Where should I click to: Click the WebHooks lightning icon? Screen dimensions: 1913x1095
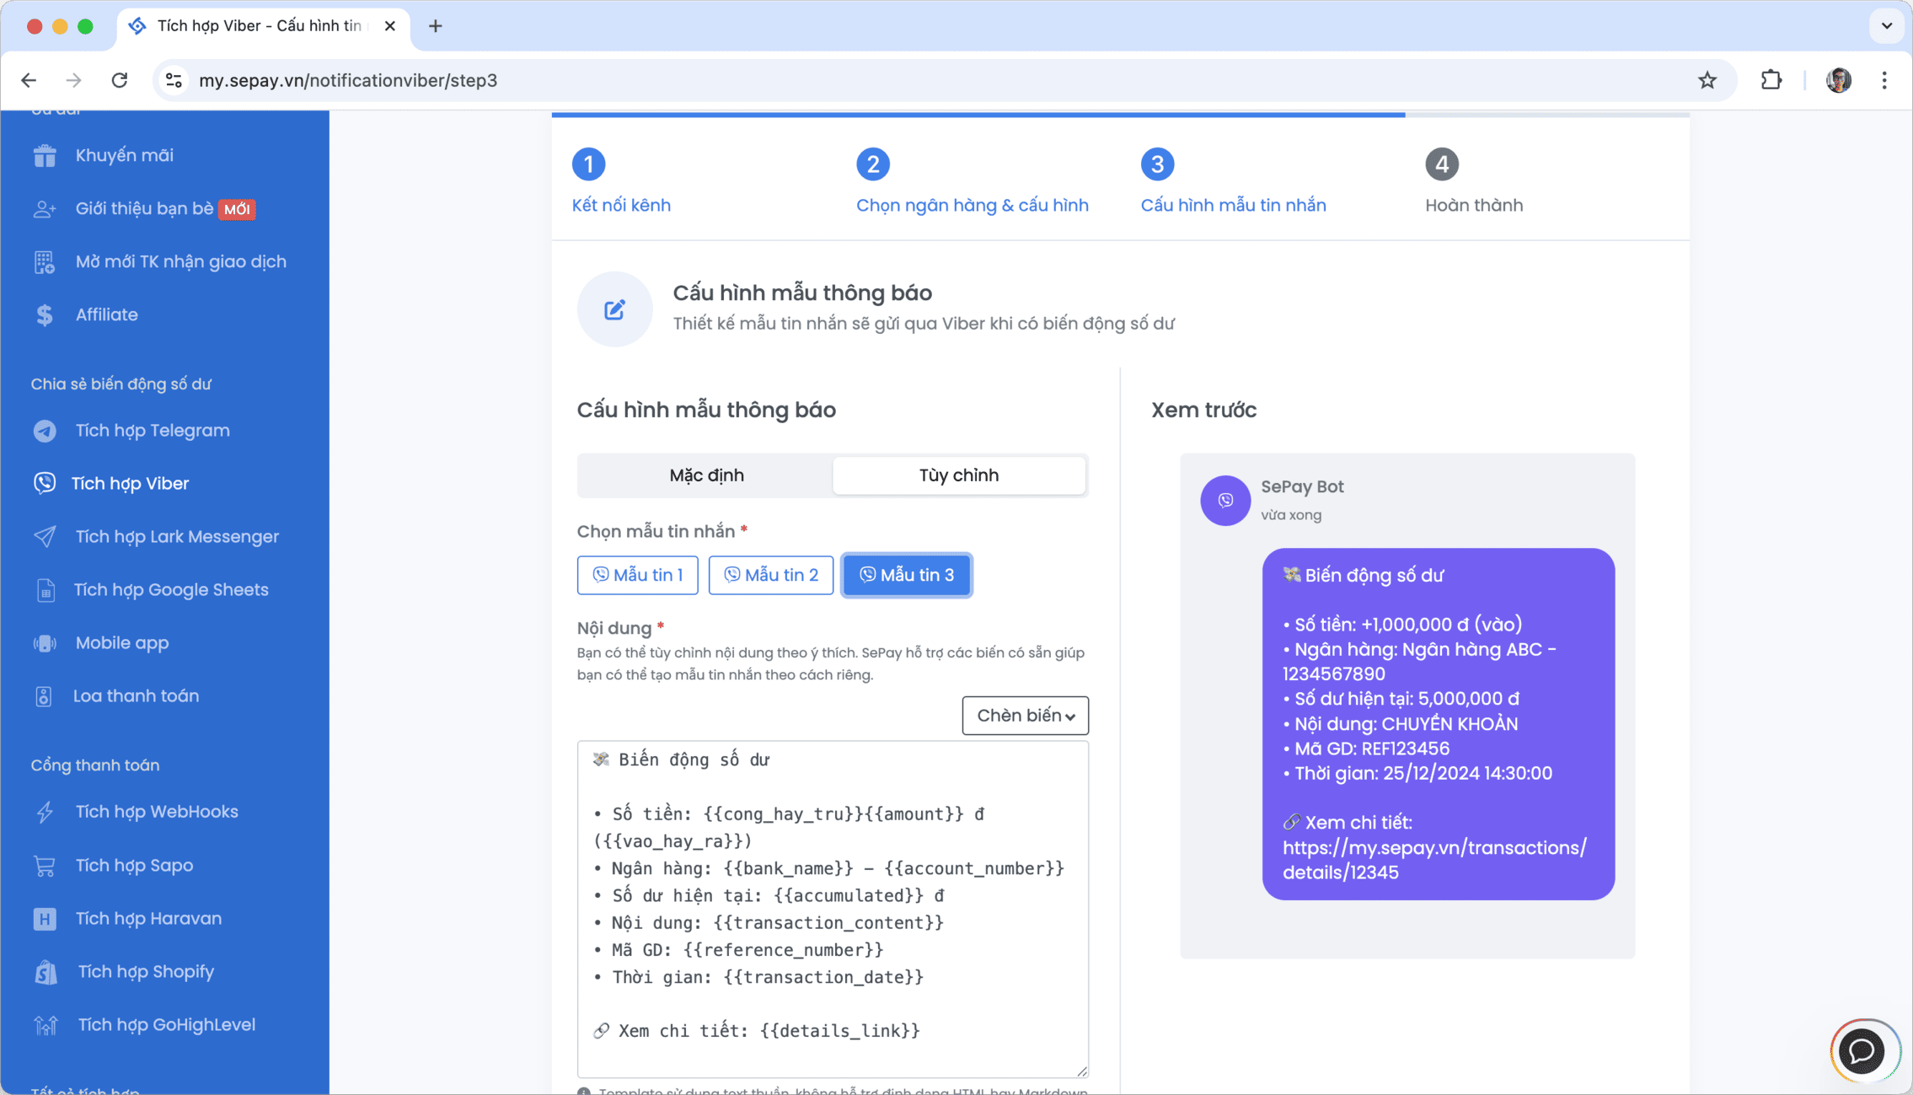45,812
